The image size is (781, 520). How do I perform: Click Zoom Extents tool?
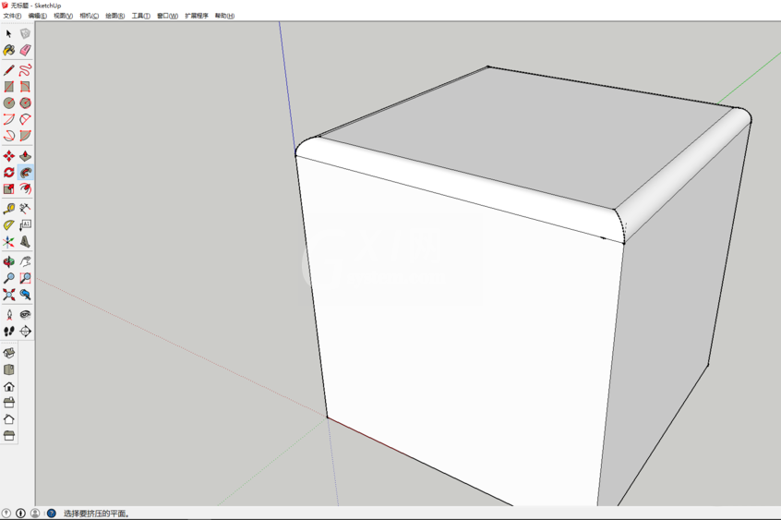pyautogui.click(x=9, y=295)
